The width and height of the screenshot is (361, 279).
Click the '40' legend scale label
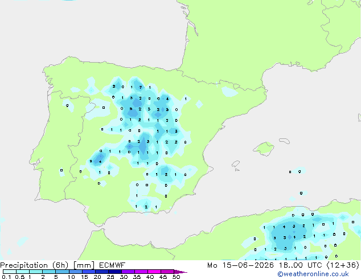point(150,277)
